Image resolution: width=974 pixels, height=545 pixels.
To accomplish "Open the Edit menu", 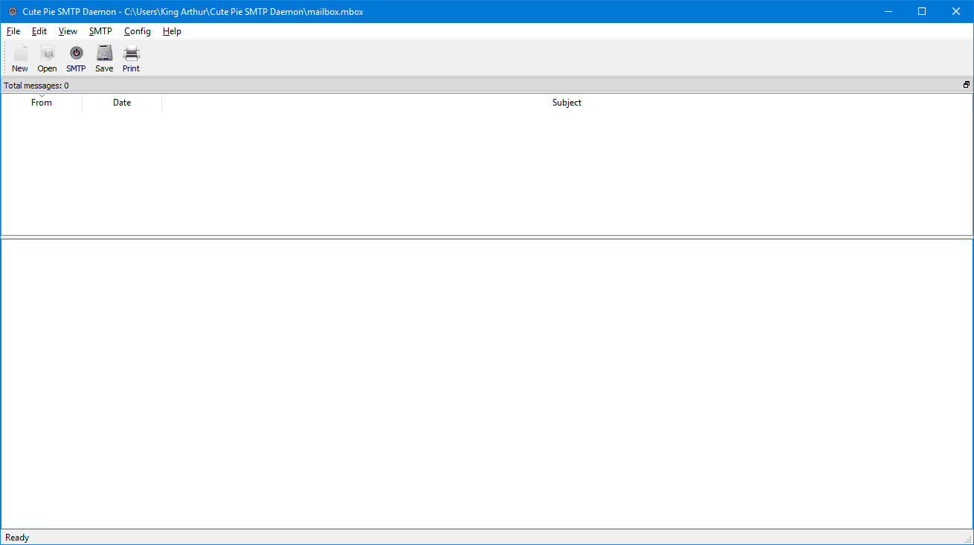I will coord(39,31).
